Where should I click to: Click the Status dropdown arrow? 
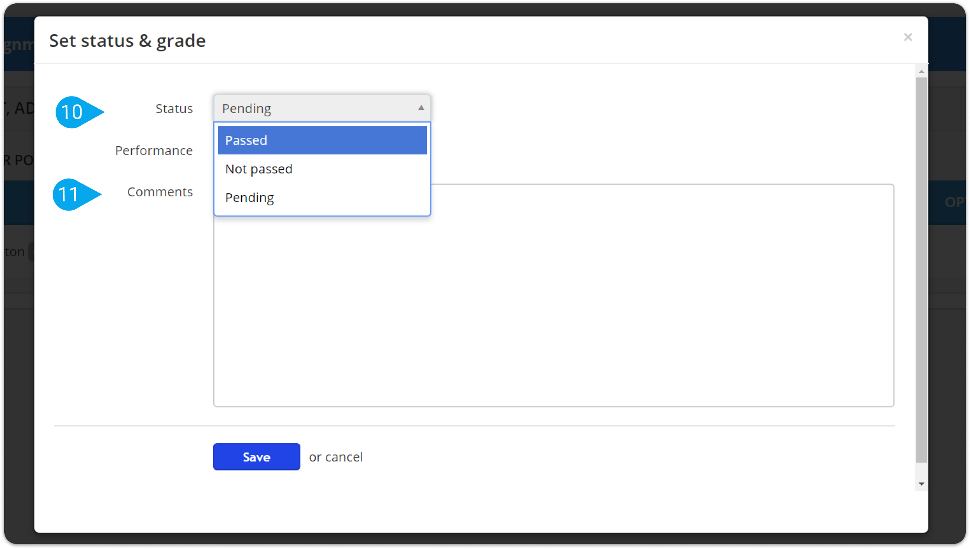pos(421,108)
